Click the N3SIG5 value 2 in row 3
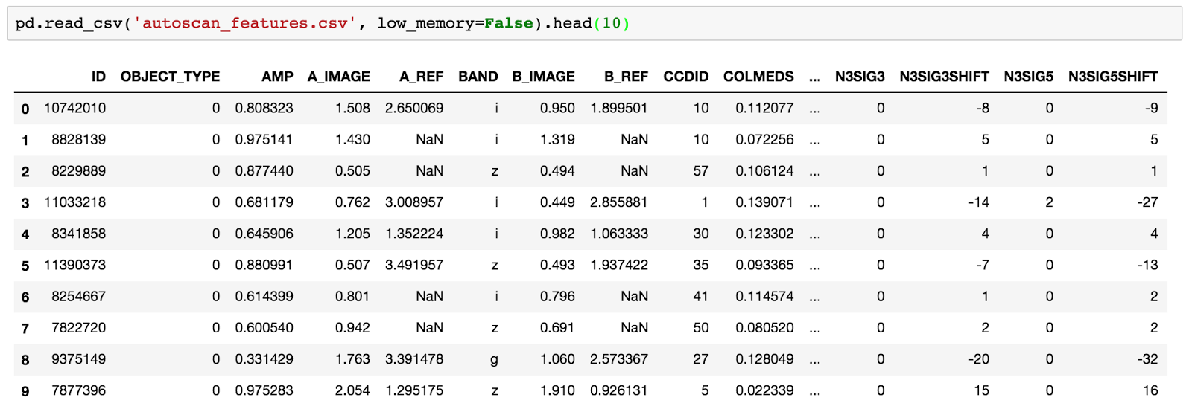Screen dimensions: 1192x415 coord(1049,202)
